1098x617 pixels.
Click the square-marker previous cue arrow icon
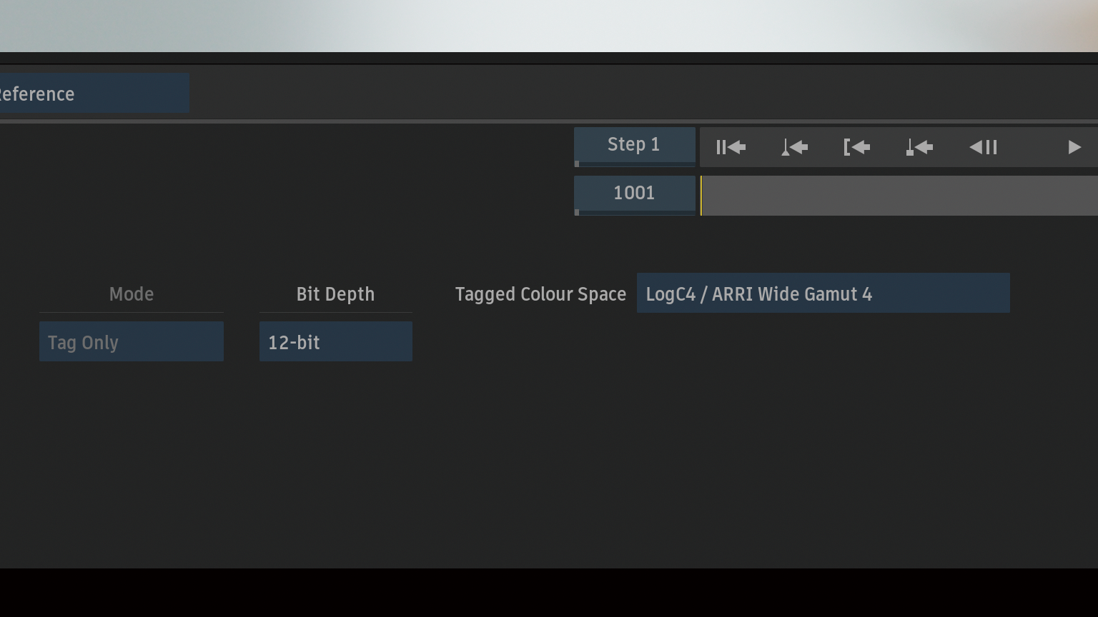[919, 147]
